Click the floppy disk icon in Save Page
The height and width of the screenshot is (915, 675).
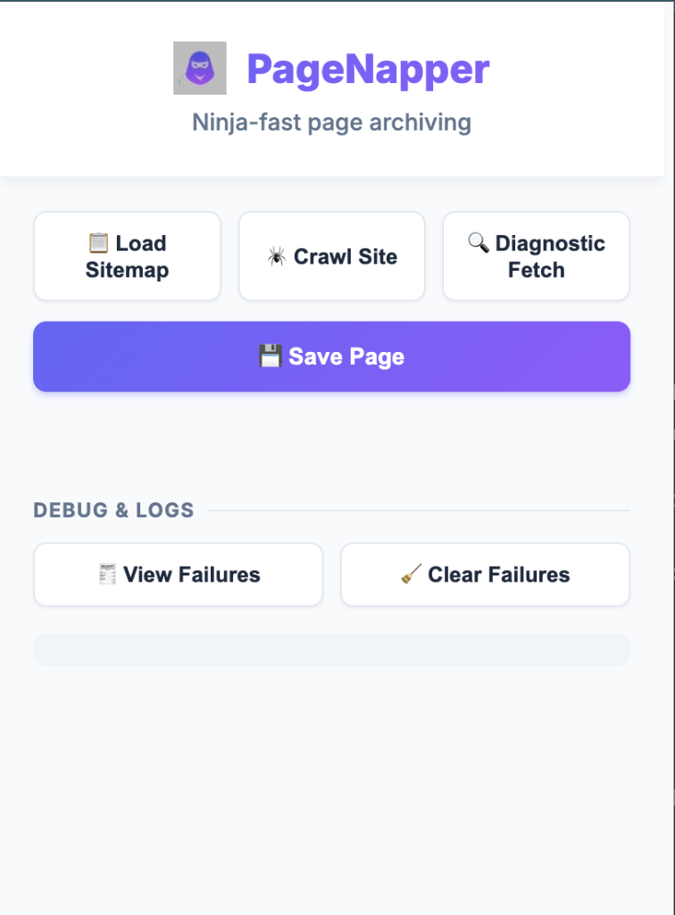pos(270,357)
